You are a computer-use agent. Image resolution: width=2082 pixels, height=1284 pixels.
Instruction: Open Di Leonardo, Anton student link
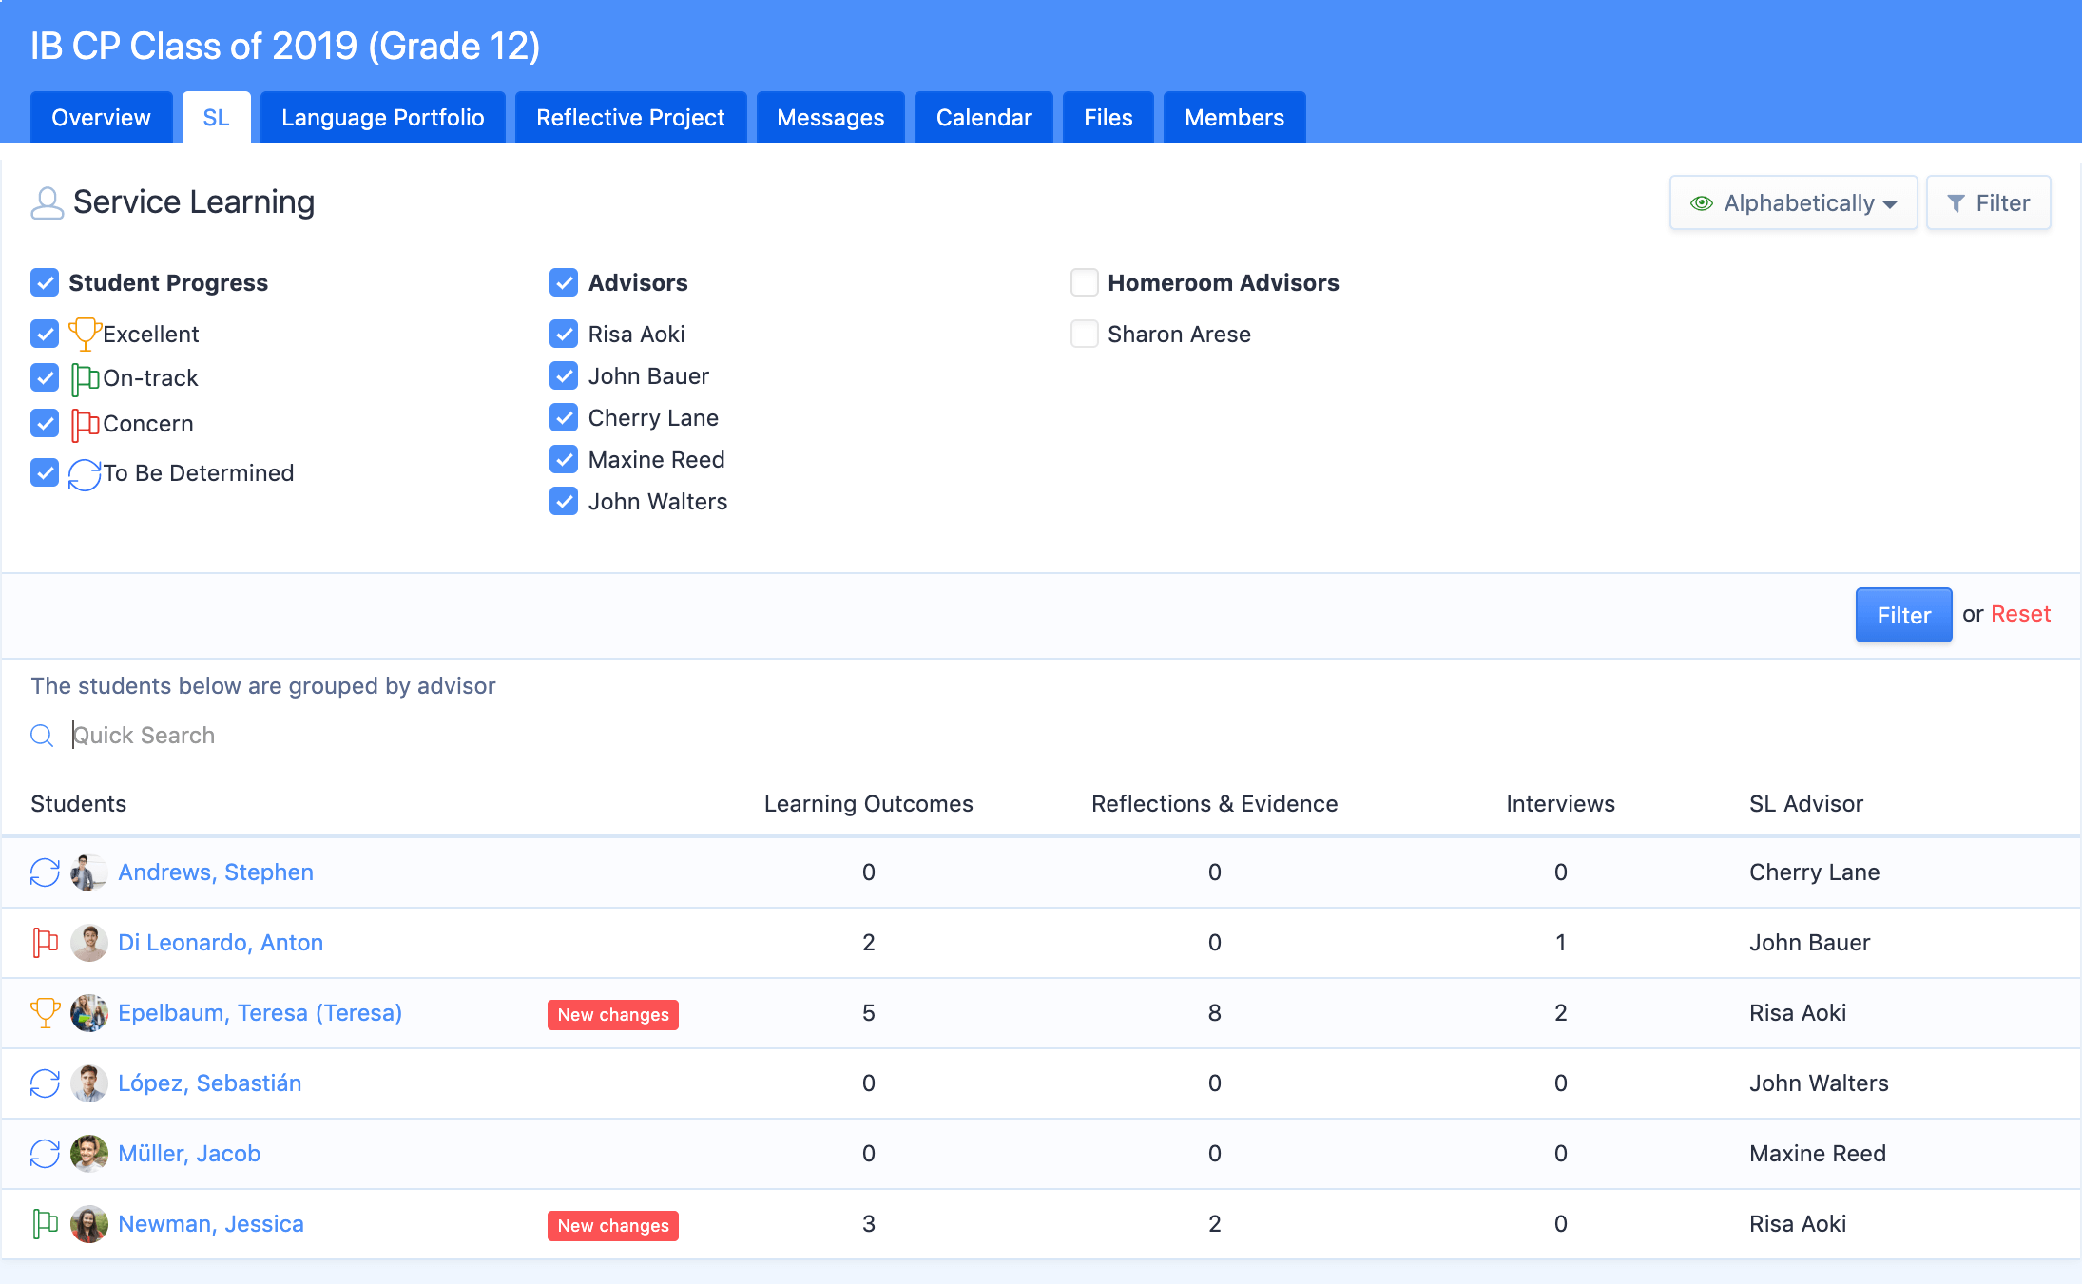tap(221, 943)
